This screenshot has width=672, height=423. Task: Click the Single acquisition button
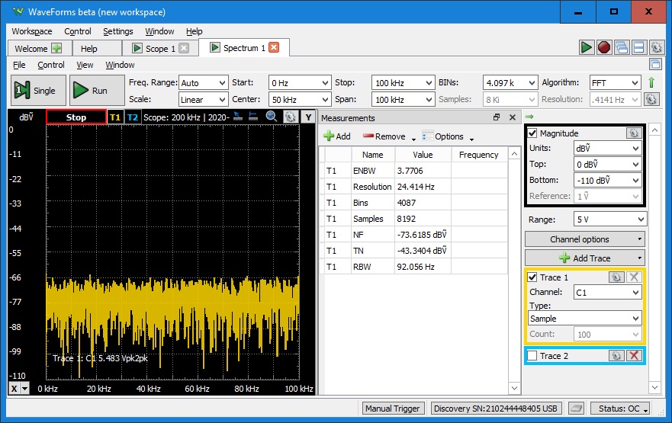click(x=36, y=90)
